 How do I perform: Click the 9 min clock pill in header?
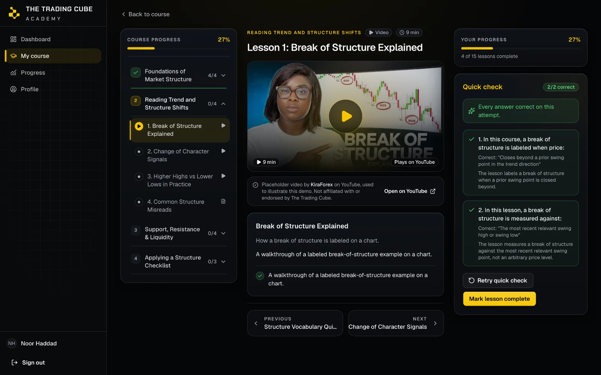409,33
